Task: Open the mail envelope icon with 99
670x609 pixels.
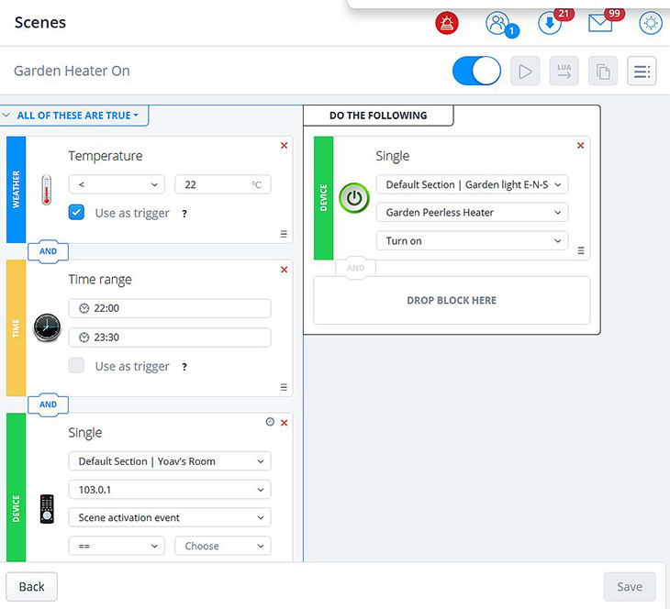Action: [600, 23]
